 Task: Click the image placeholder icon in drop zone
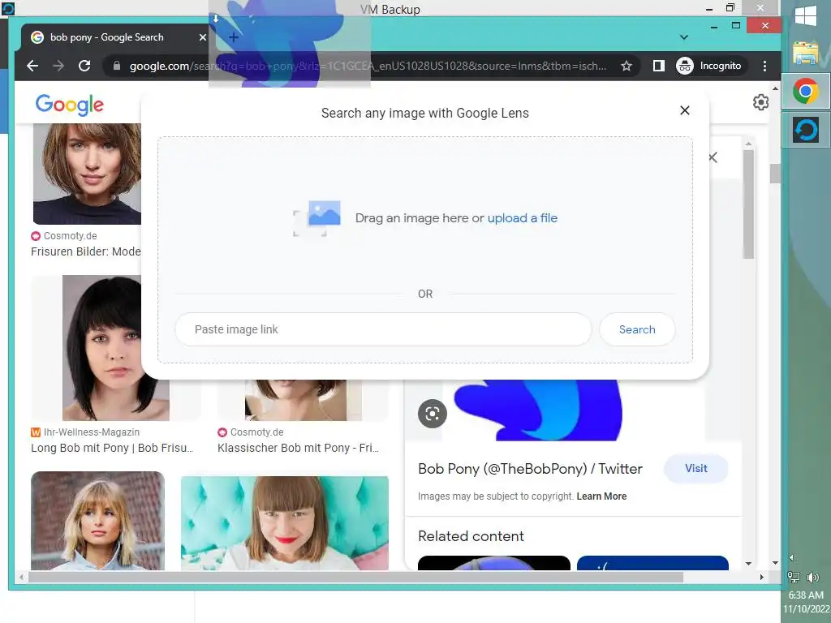[x=317, y=217]
